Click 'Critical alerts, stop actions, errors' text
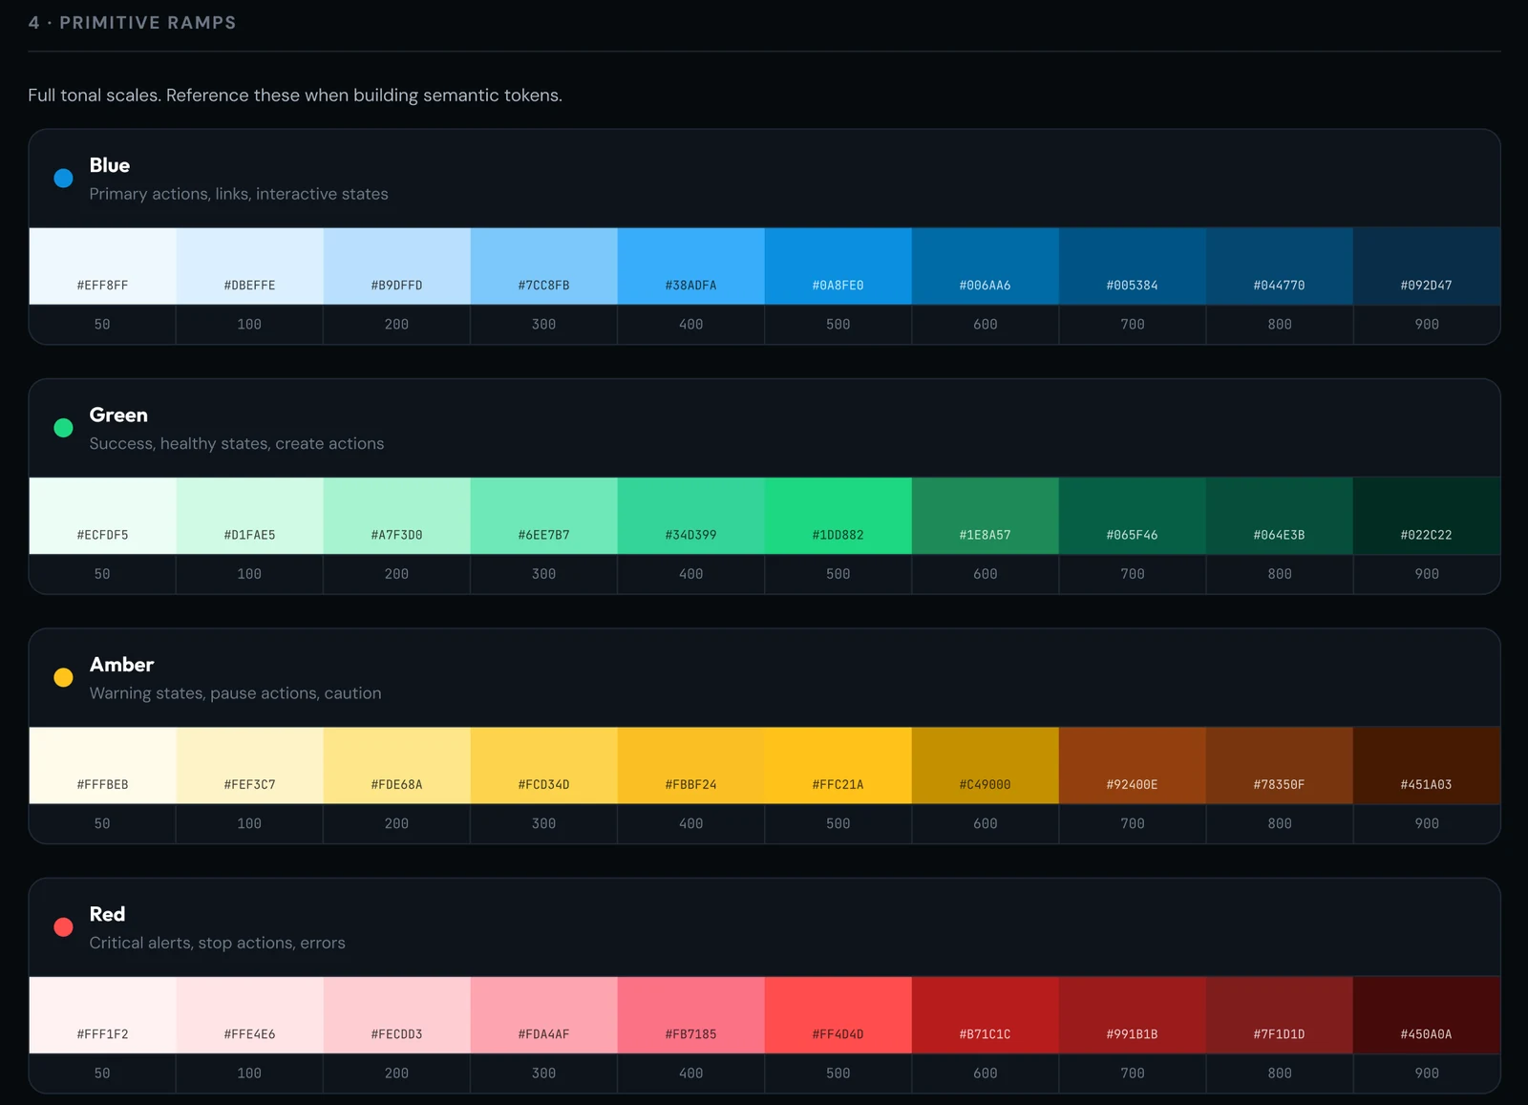Screen dimensions: 1528x1105 pos(218,943)
